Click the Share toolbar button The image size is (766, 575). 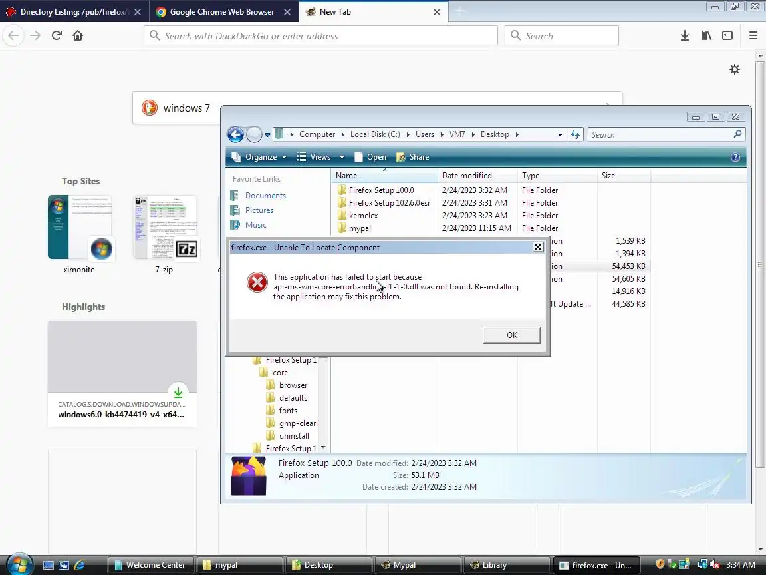point(414,157)
